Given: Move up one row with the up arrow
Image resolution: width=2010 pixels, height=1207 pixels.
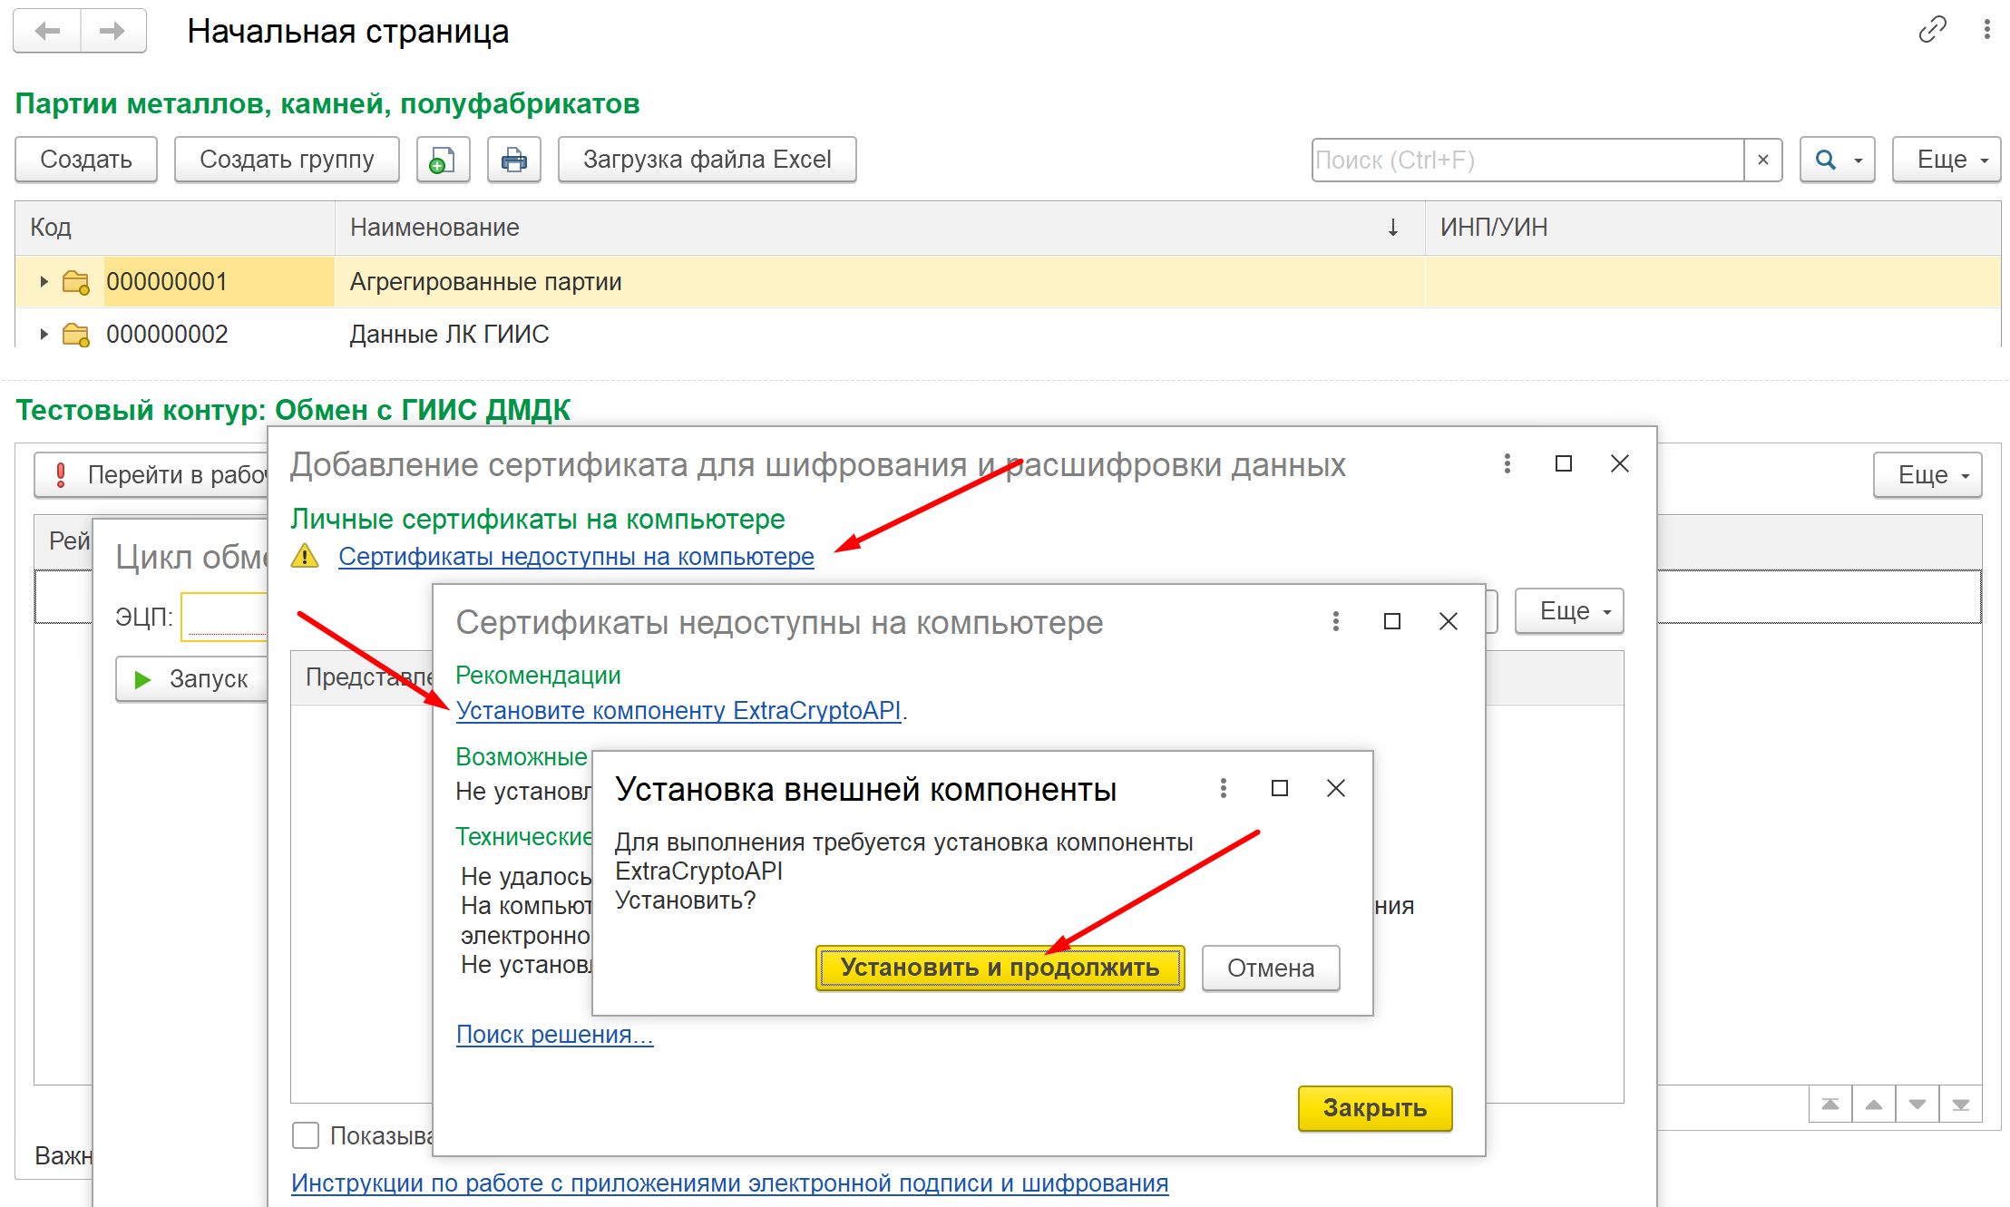Looking at the screenshot, I should point(1874,1105).
